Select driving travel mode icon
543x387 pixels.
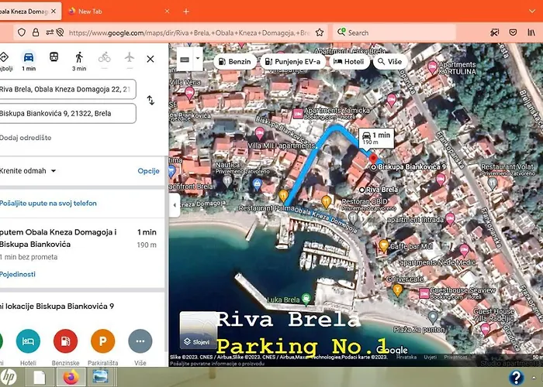(29, 57)
